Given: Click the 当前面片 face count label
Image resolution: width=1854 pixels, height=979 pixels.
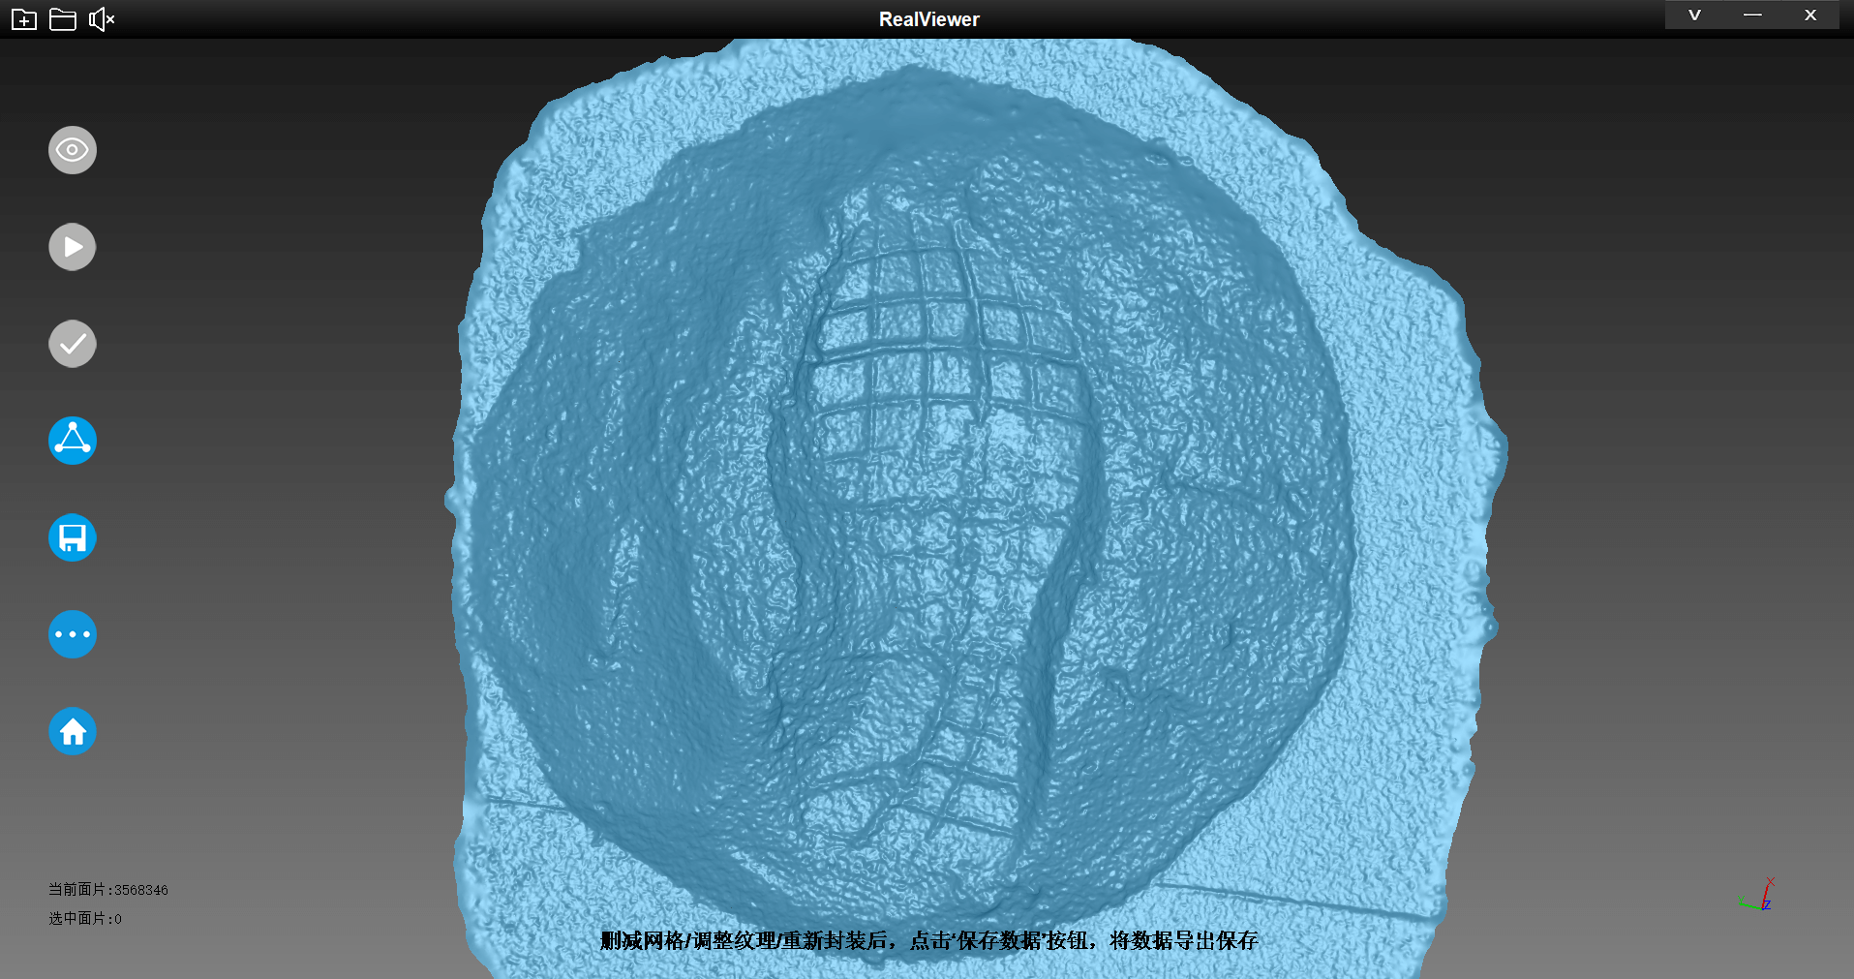Looking at the screenshot, I should (108, 890).
